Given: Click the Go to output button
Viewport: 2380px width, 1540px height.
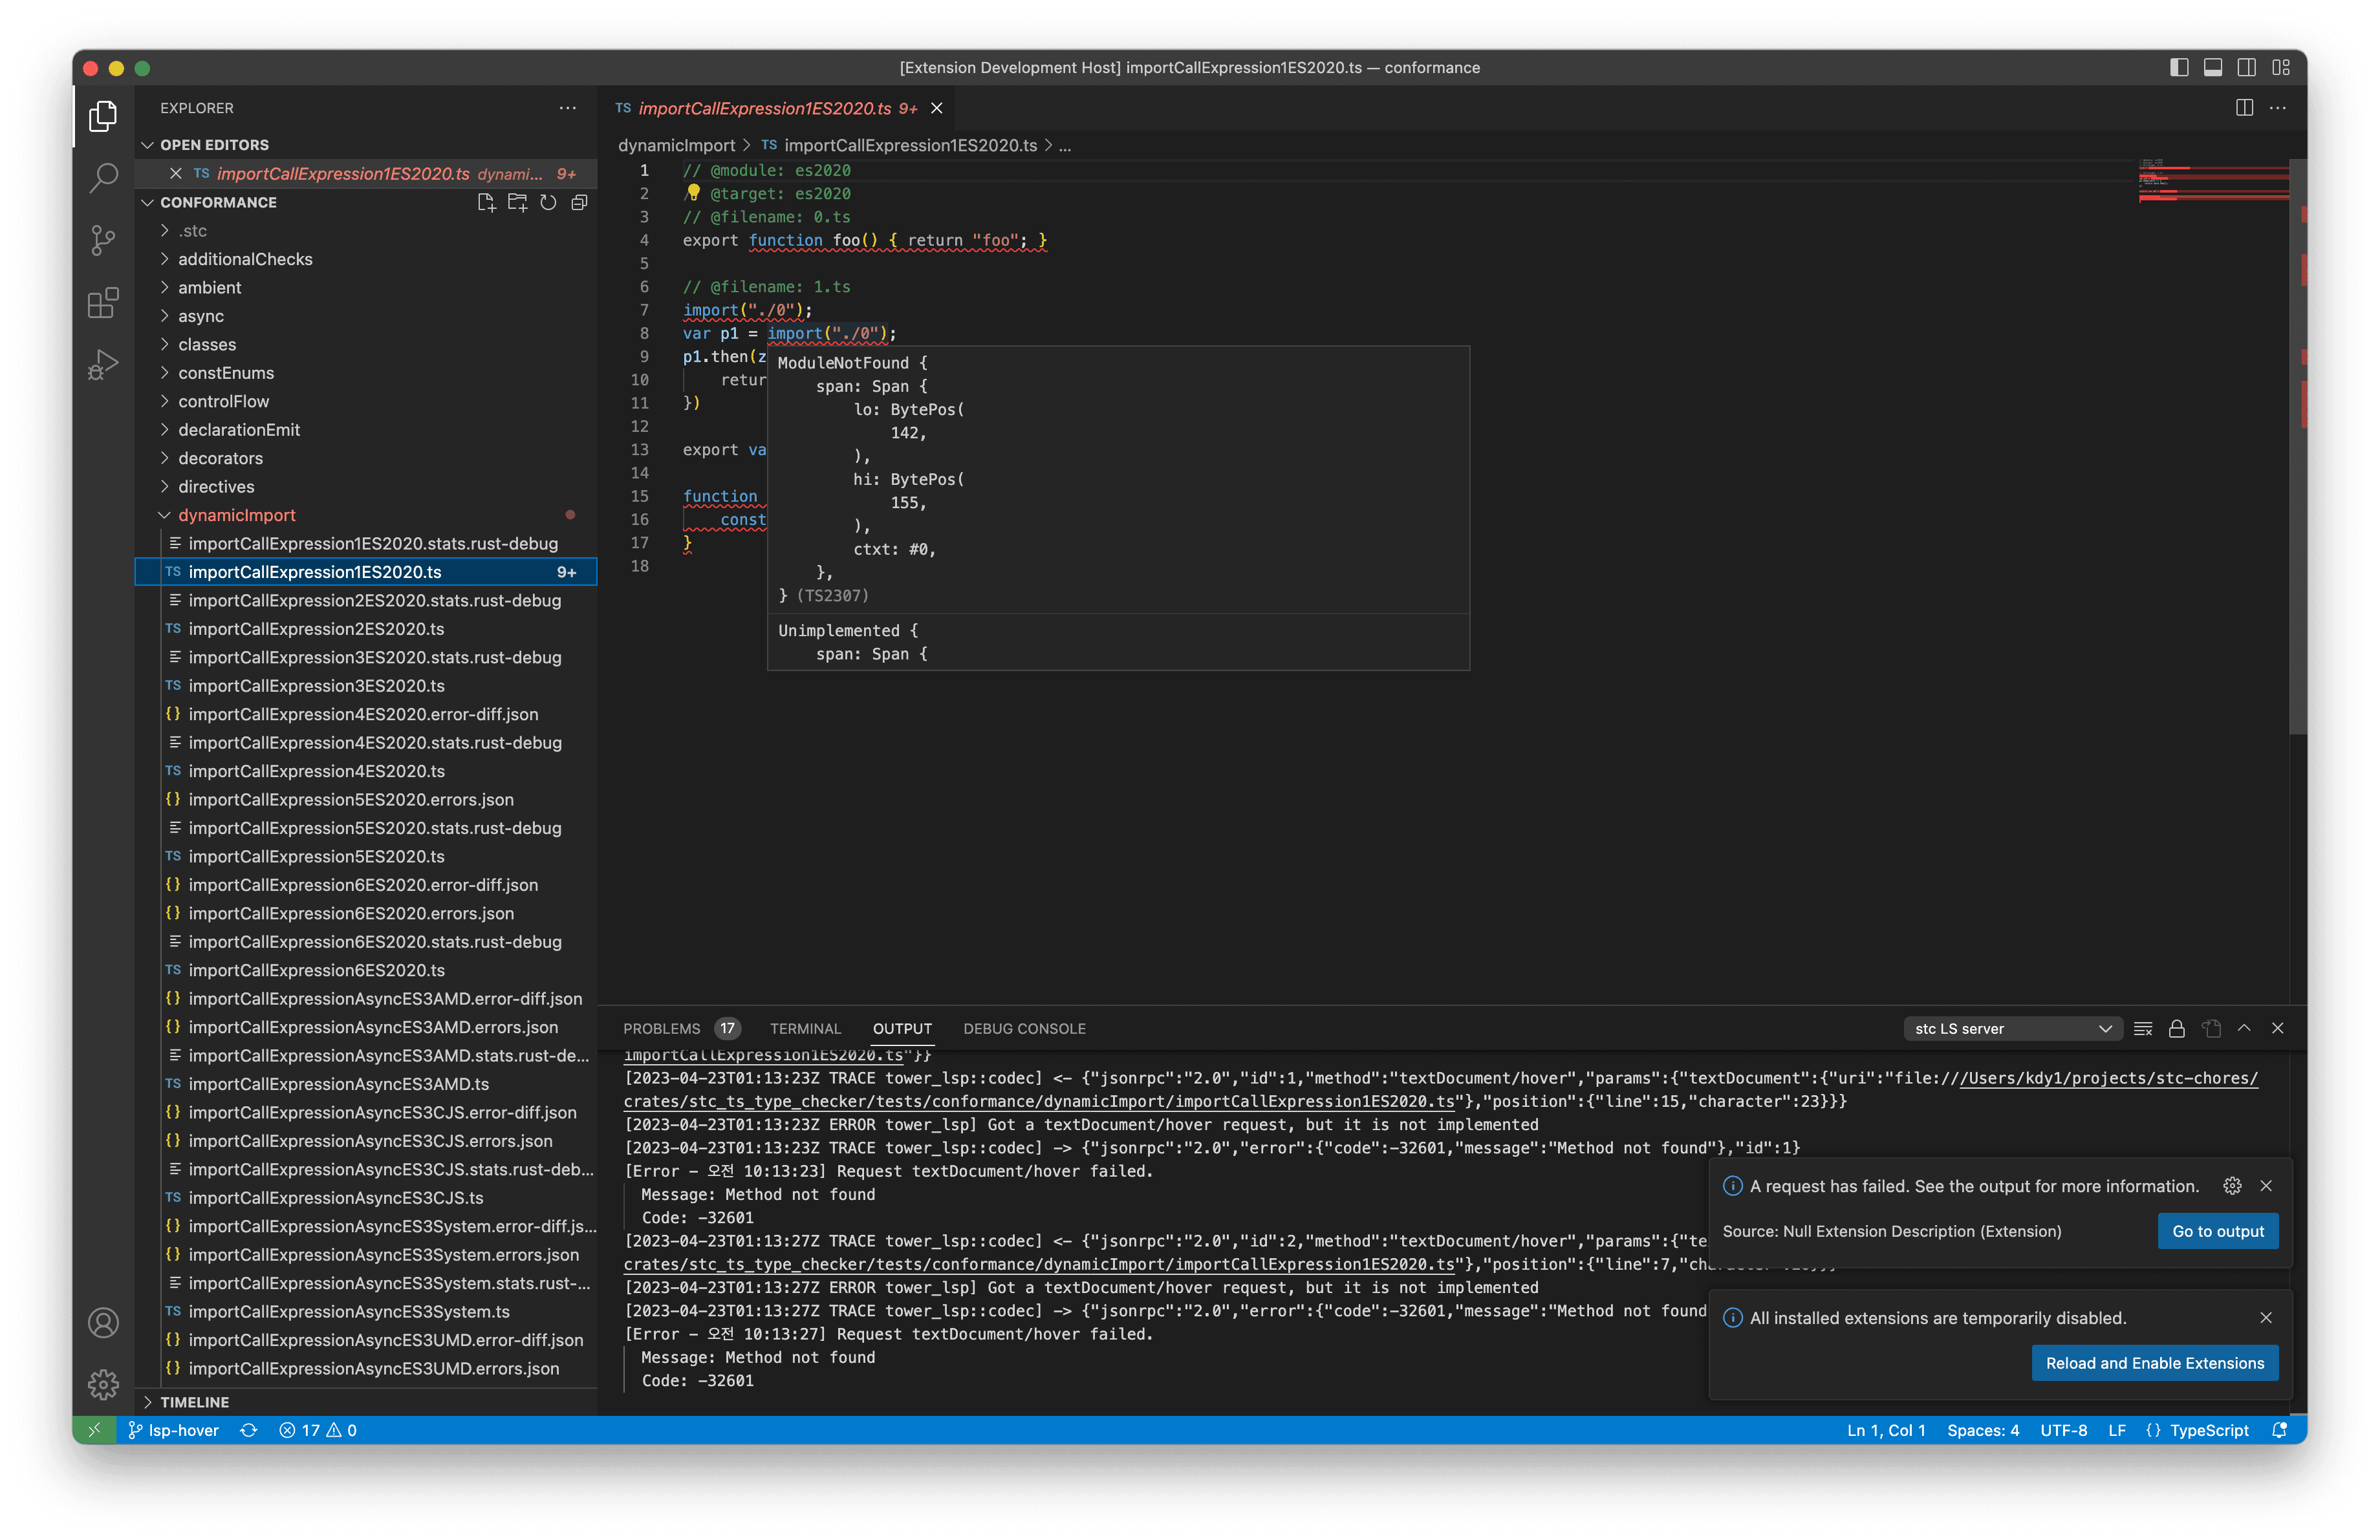Looking at the screenshot, I should 2217,1230.
